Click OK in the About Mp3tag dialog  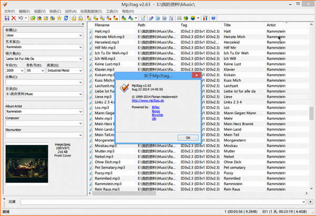point(188,138)
